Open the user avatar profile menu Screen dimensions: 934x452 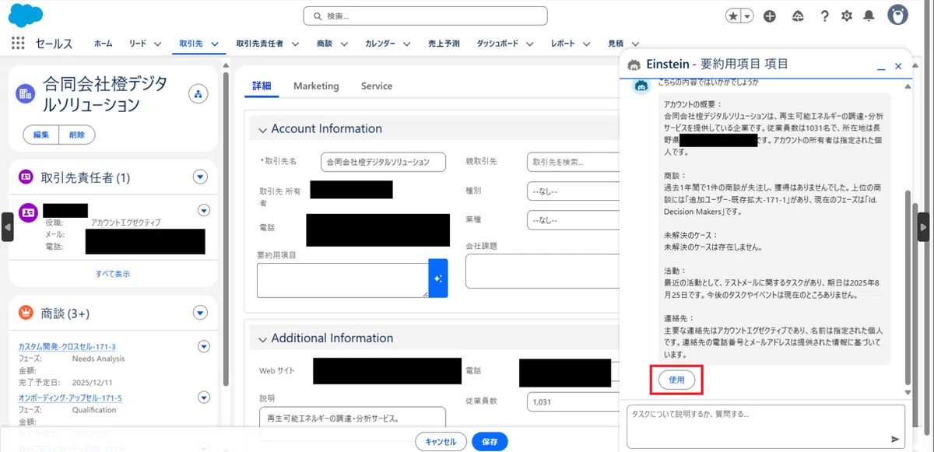(898, 16)
